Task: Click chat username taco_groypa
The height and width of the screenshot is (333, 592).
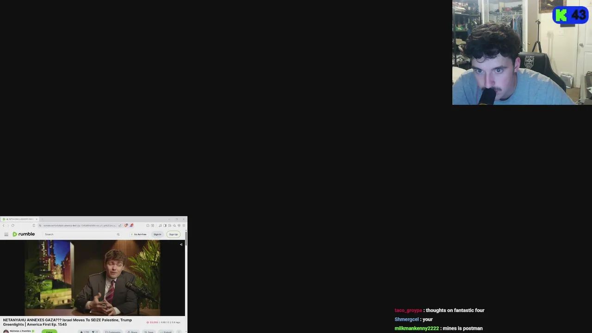Action: (408, 310)
